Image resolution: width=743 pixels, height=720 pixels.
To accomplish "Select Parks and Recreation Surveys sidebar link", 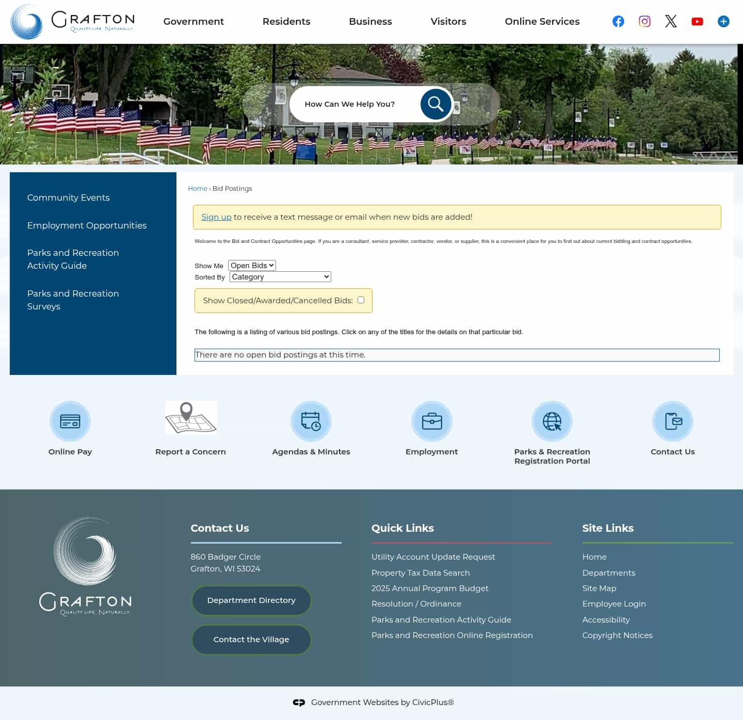I will 73,300.
